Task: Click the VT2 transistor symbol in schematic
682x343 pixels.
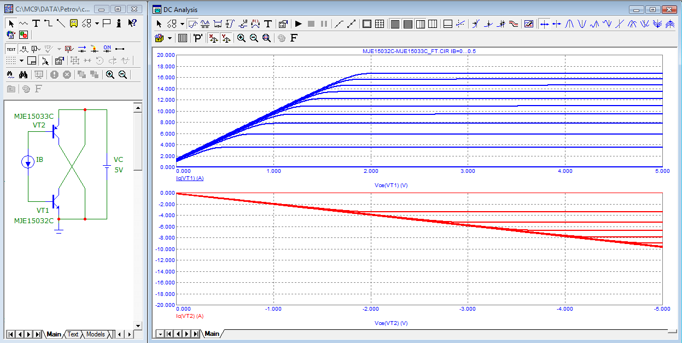Action: click(55, 131)
